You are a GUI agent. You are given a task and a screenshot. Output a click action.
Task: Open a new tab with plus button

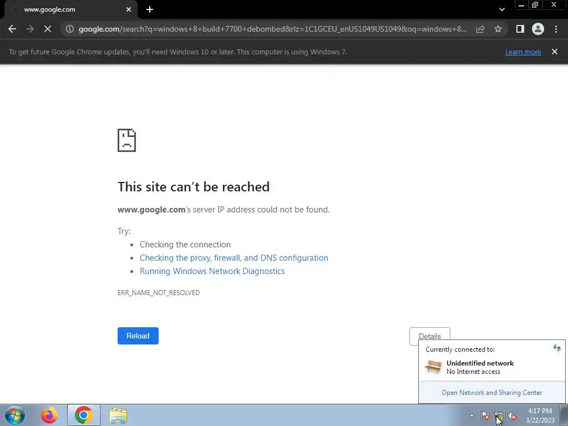[150, 10]
